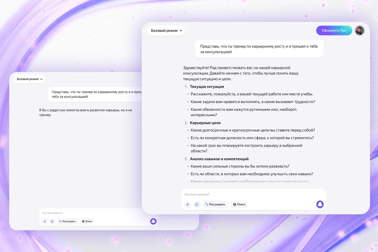This screenshot has height=252, width=378.
Task: Click the image generation icon in back window
Action: [x=52, y=221]
